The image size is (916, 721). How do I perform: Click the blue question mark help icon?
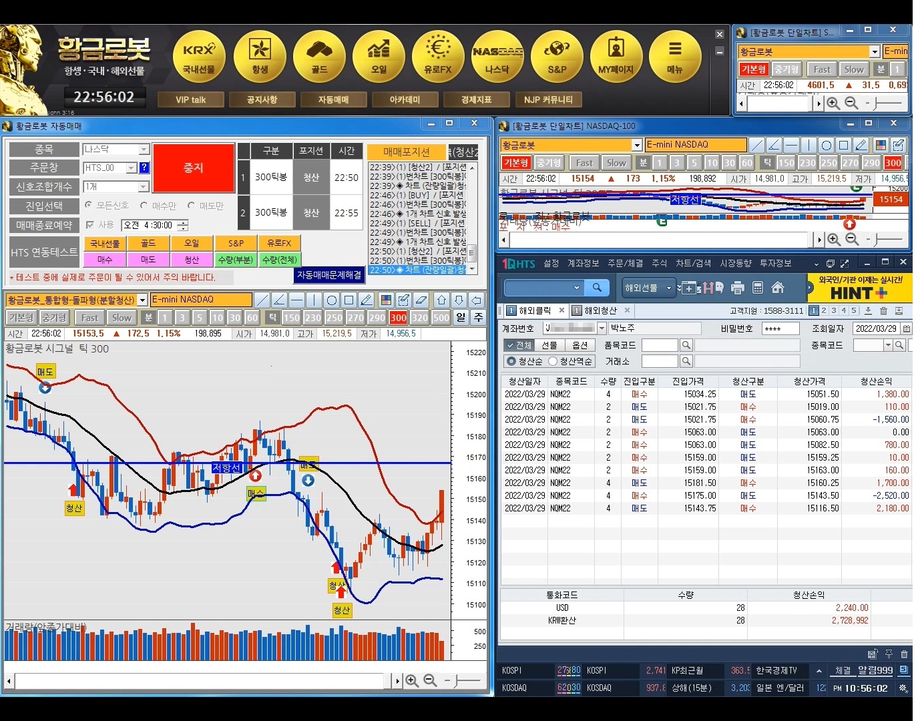pos(144,168)
